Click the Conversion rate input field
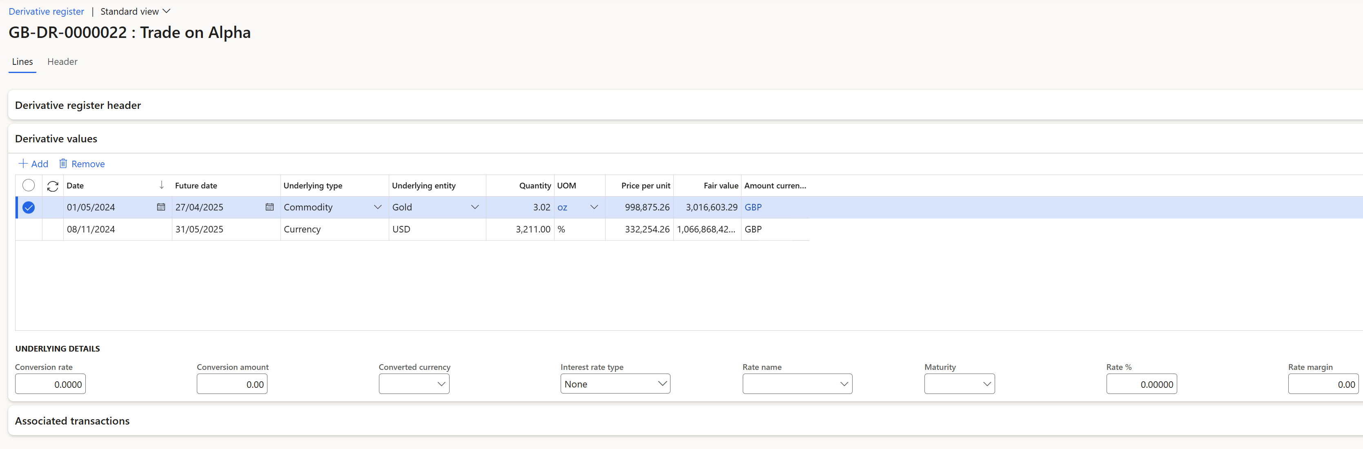Image resolution: width=1363 pixels, height=449 pixels. point(50,384)
